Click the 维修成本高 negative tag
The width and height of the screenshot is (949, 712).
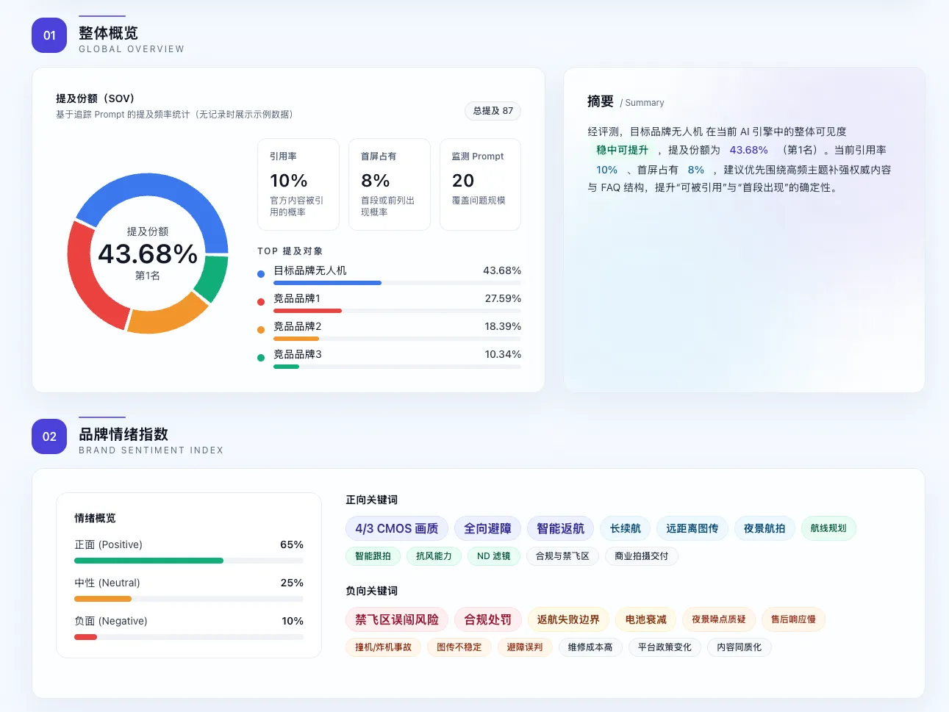pos(590,647)
